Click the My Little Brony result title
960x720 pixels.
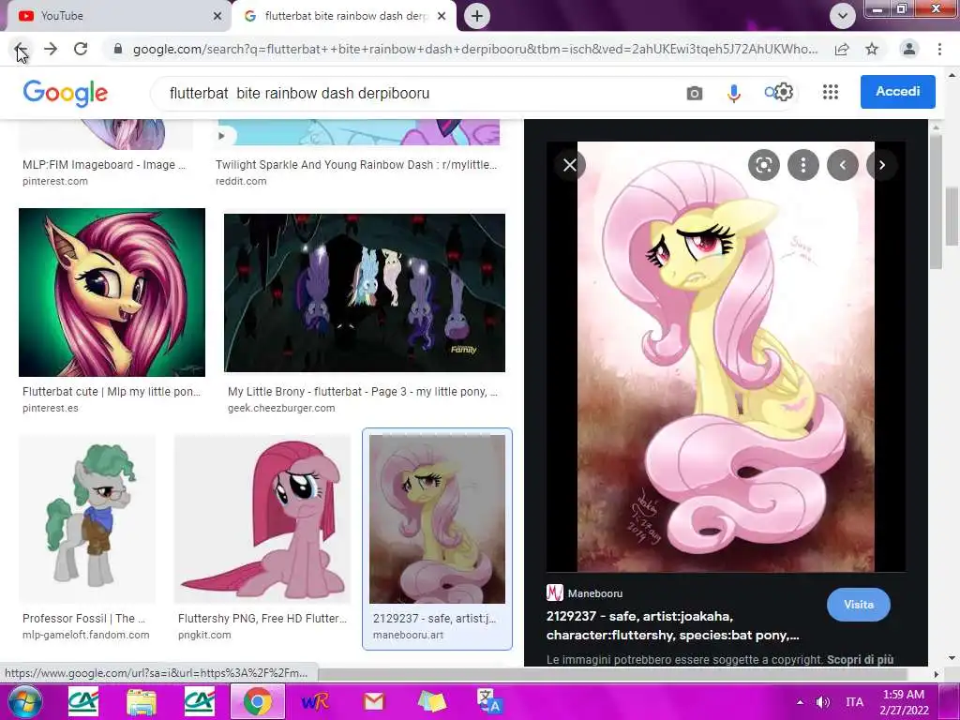click(363, 392)
